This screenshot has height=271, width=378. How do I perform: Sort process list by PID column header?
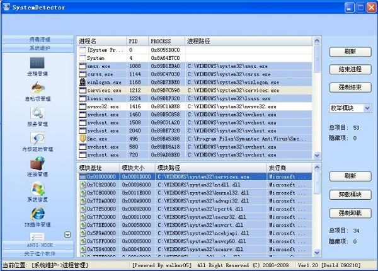tap(137, 40)
